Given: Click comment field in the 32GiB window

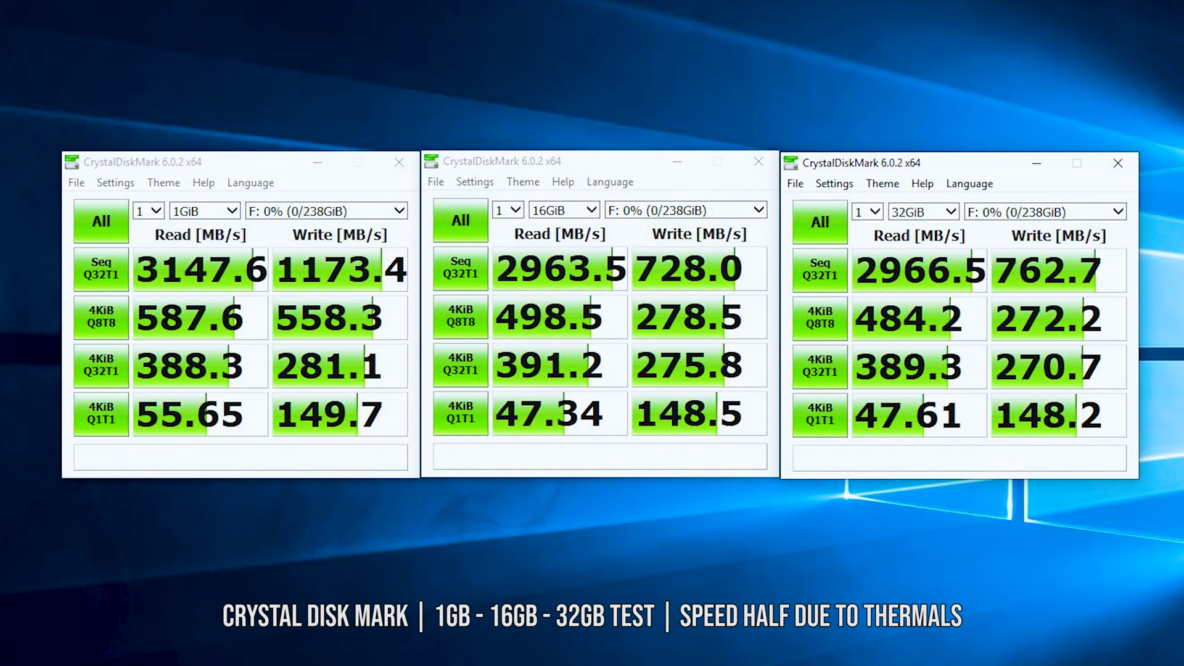Looking at the screenshot, I should [x=960, y=458].
